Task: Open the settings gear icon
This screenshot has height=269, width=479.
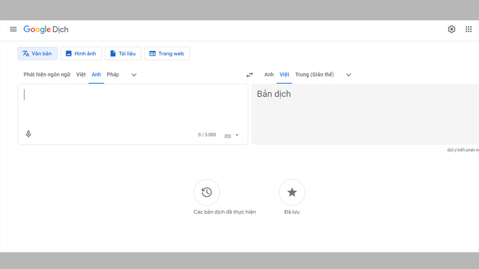Action: pyautogui.click(x=451, y=29)
